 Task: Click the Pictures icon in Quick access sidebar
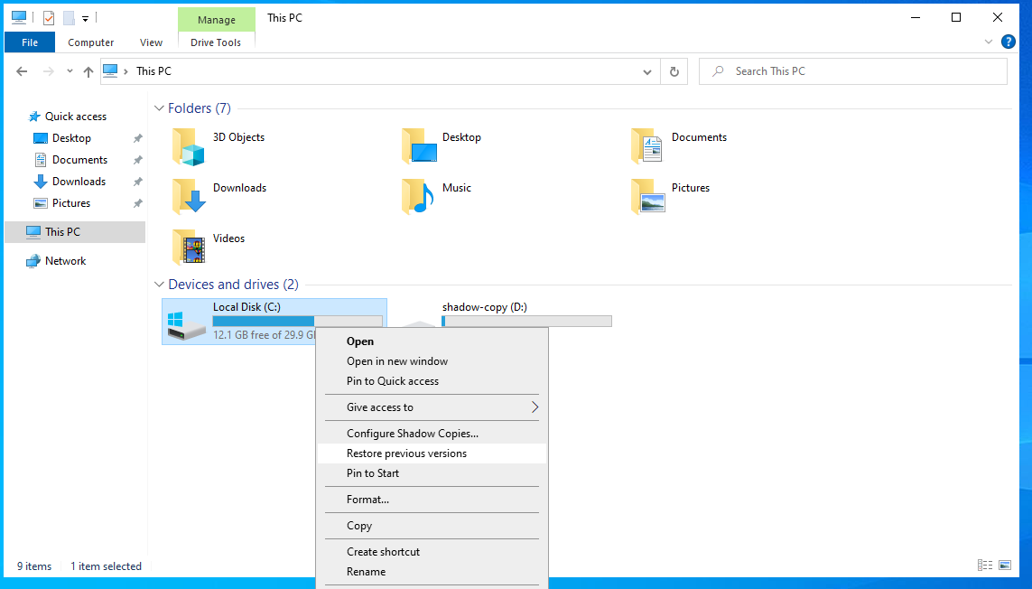point(40,203)
